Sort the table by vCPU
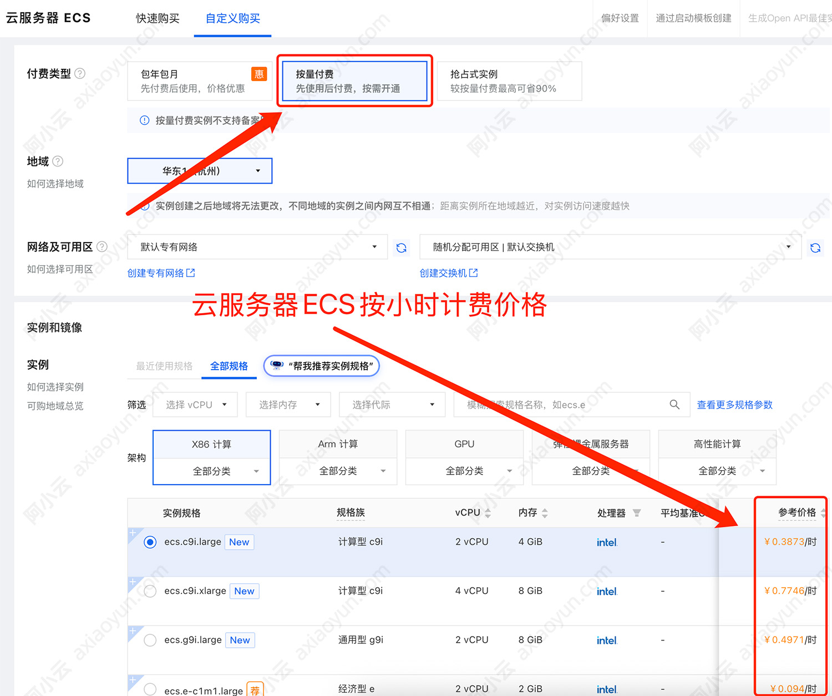Screen dimensions: 832x696 coord(488,513)
